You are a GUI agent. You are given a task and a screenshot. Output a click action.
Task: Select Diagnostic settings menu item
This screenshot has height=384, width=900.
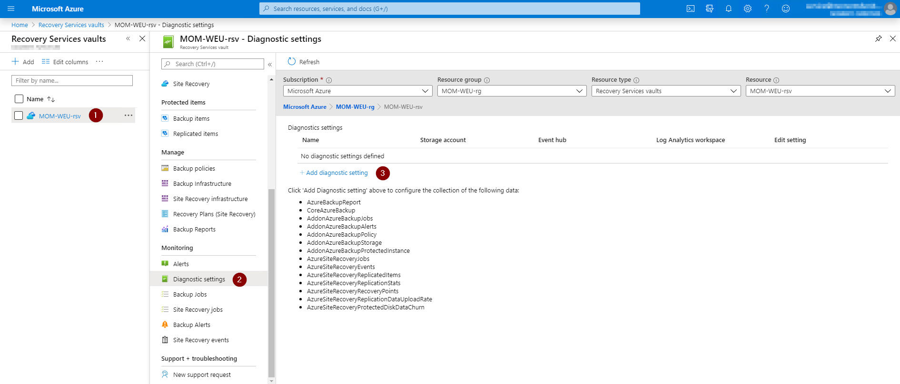[209, 279]
